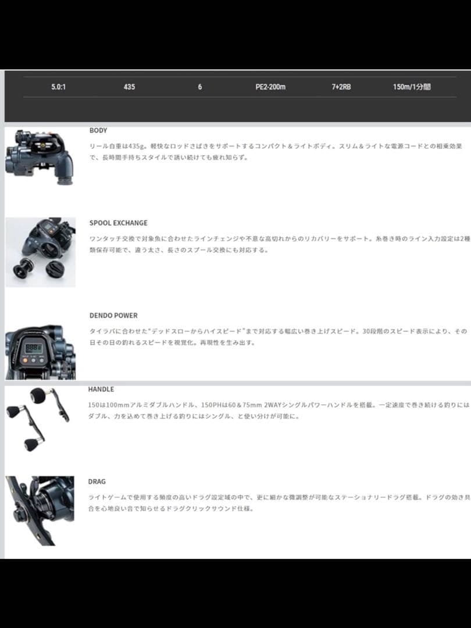471x628 pixels.
Task: Click the bearing spec 7+2RB
Action: pyautogui.click(x=341, y=87)
